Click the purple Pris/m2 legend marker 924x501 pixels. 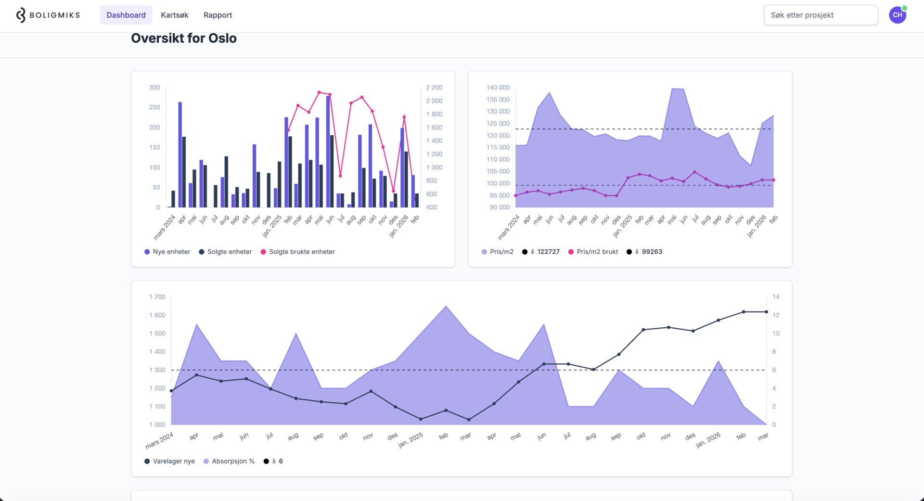click(x=484, y=251)
